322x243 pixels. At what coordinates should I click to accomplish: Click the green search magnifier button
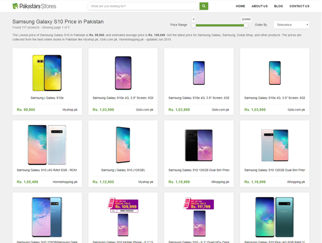(x=204, y=6)
